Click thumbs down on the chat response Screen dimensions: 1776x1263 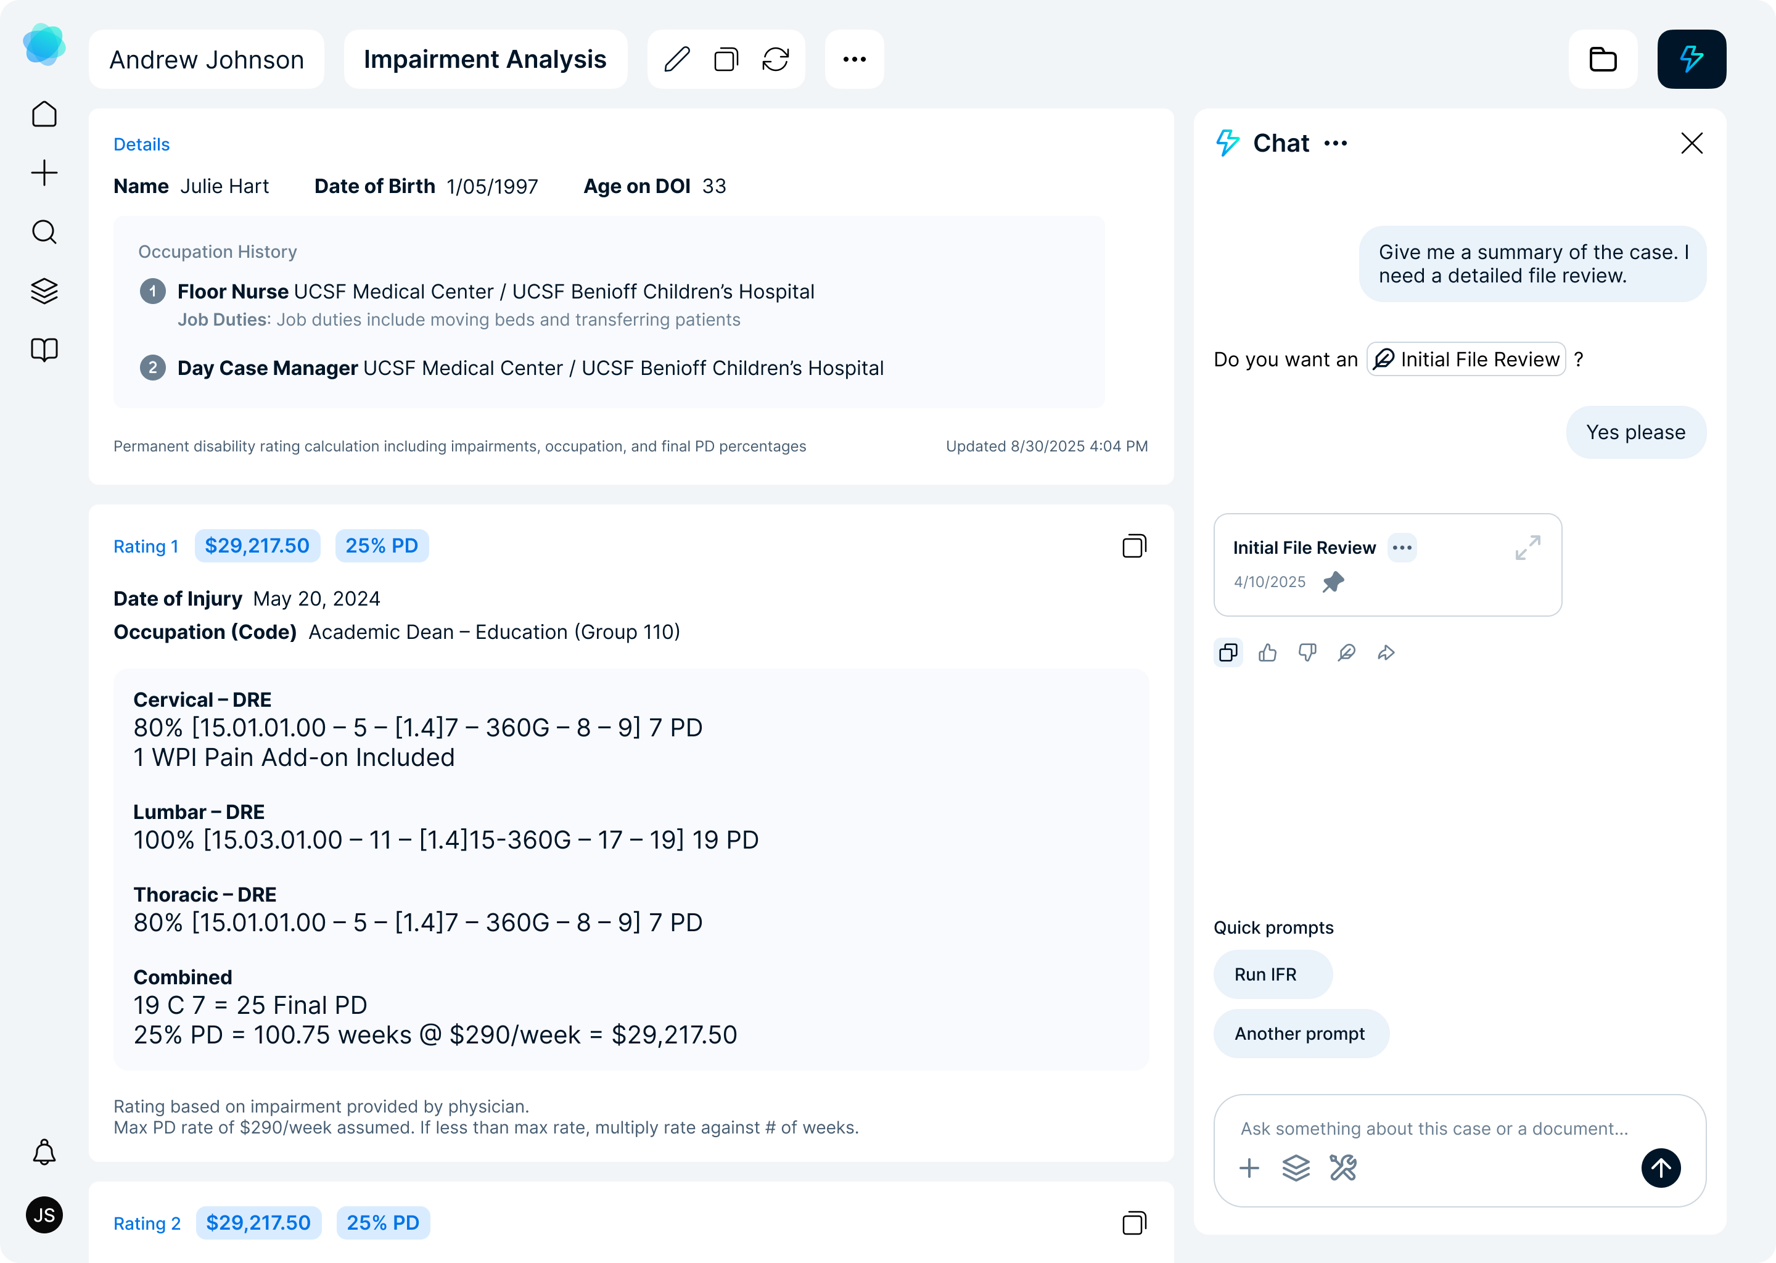[x=1307, y=652]
